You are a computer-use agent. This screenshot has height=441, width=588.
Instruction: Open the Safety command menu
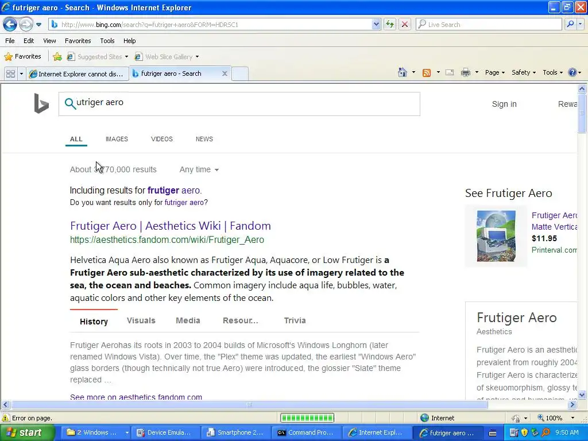[x=524, y=72]
